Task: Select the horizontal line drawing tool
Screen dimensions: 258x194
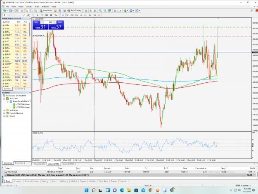Action: click(19, 15)
